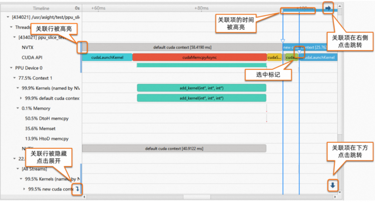Click the +60ms ruler label

point(98,8)
